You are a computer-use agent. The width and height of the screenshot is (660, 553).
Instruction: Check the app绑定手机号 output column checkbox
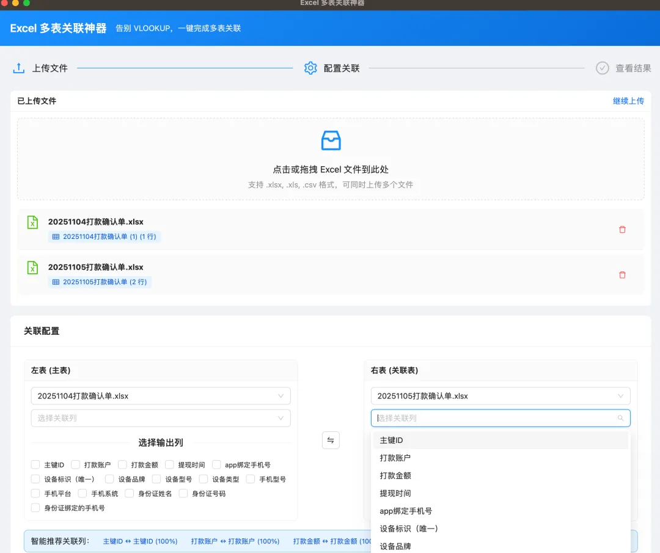pyautogui.click(x=216, y=464)
